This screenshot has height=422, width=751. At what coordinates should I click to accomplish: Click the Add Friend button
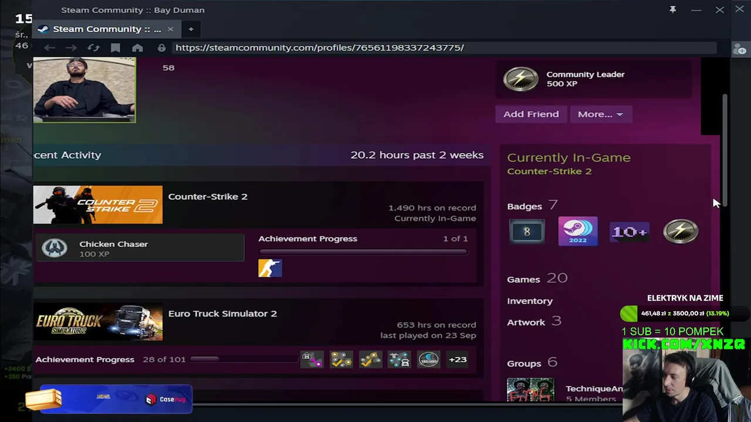point(531,114)
